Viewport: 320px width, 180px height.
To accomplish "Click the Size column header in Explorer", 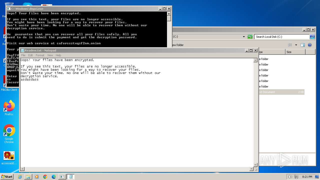I will click(x=295, y=52).
